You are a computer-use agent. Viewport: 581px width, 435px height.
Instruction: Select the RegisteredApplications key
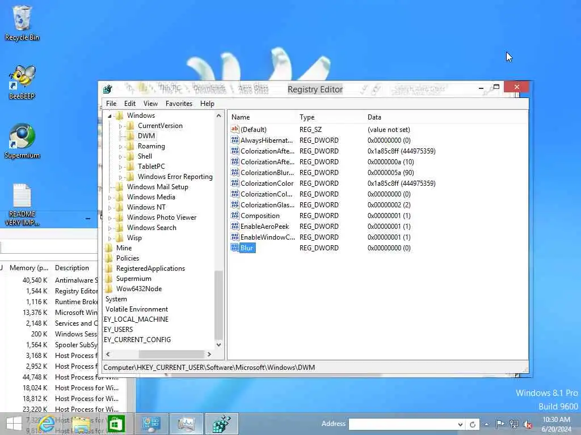coord(150,268)
